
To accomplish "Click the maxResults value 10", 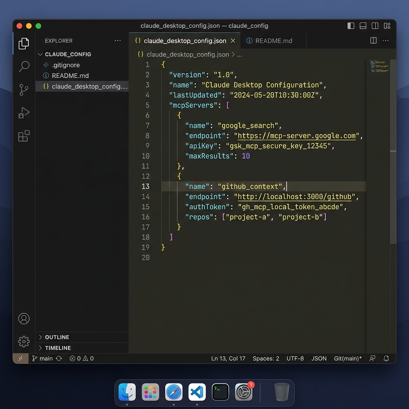I will click(246, 156).
